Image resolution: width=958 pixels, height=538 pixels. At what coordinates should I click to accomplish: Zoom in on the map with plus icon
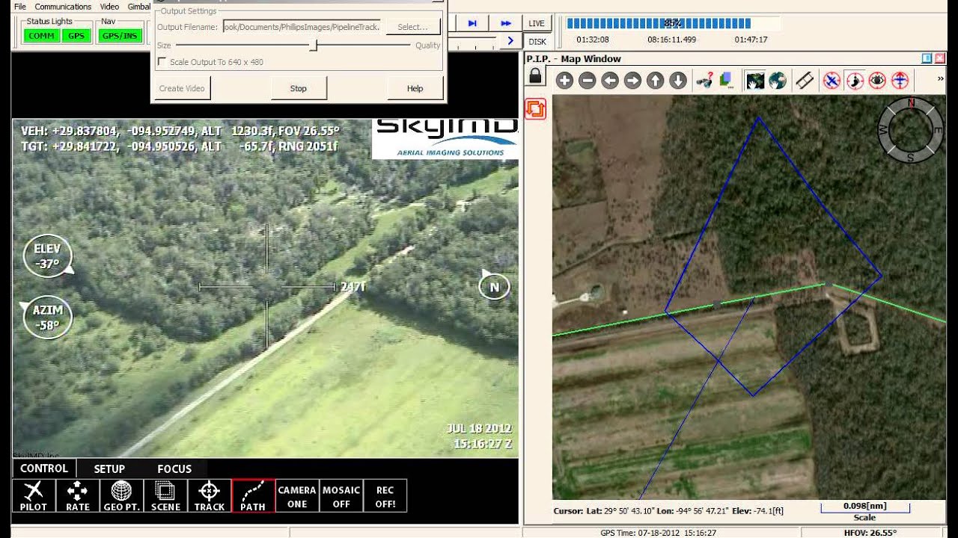[564, 81]
